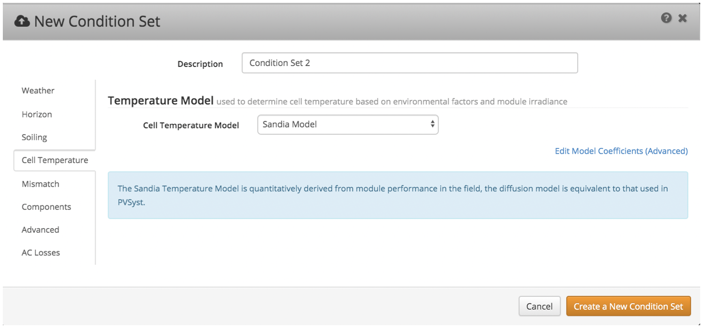Click the cloud upload icon in the title
Screen dimensions: 703x328
22,21
